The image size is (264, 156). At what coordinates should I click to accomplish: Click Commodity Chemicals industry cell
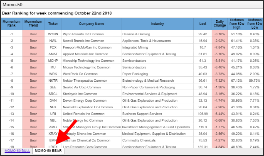[x=157, y=140]
